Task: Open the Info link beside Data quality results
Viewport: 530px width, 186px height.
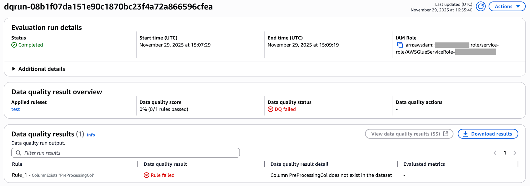Action: point(91,135)
